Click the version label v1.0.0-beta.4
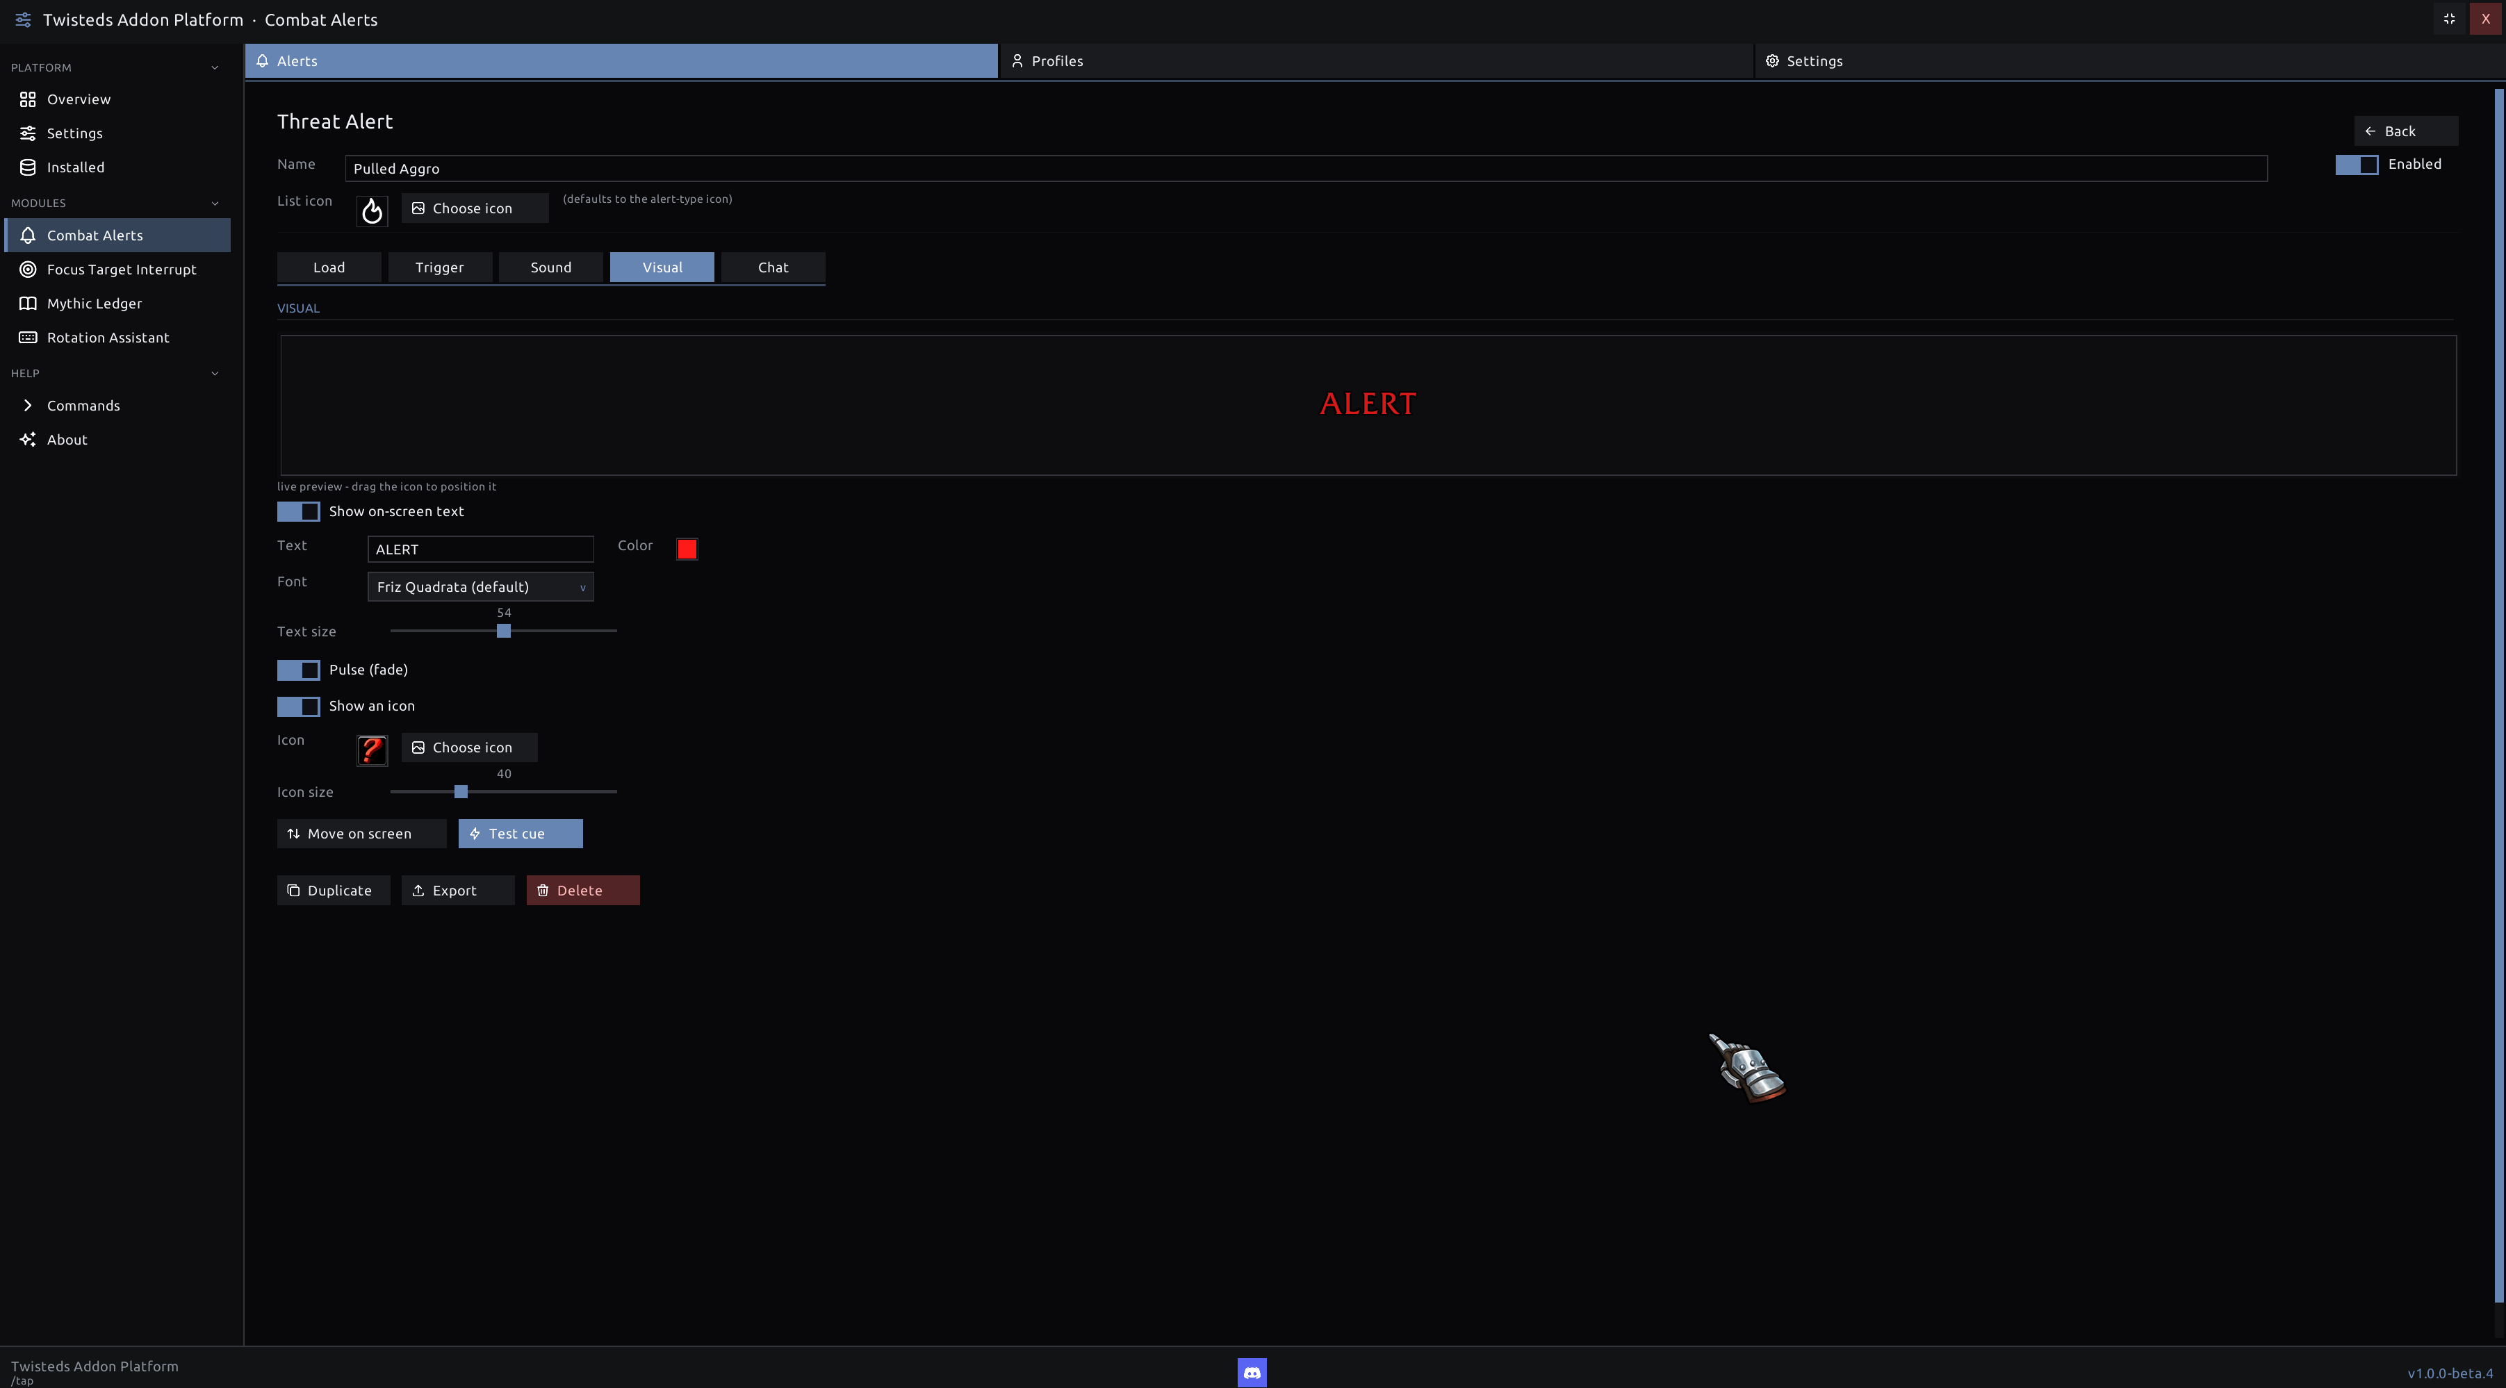 2450,1373
